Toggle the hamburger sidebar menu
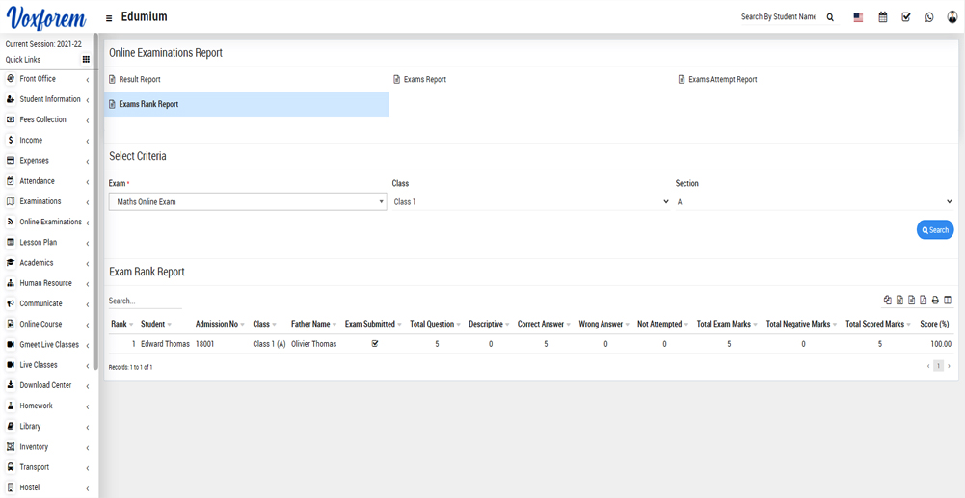Viewport: 965px width, 498px height. tap(109, 18)
